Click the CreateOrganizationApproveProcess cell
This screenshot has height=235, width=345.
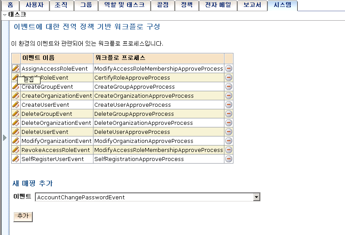click(159, 96)
